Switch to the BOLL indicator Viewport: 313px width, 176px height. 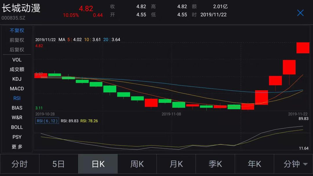17,127
